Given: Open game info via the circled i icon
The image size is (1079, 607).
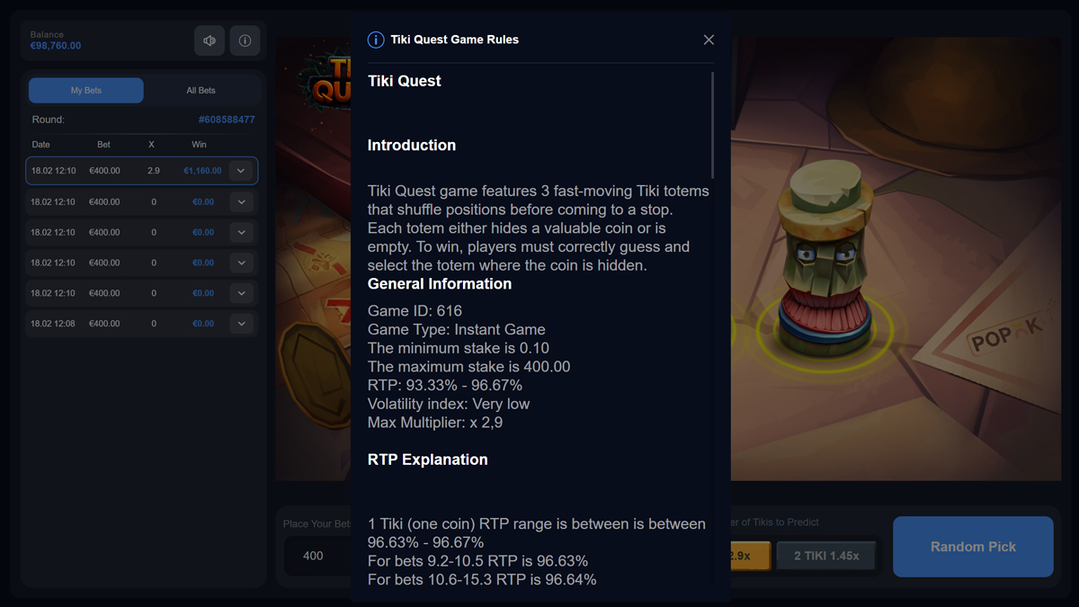Looking at the screenshot, I should [x=245, y=40].
